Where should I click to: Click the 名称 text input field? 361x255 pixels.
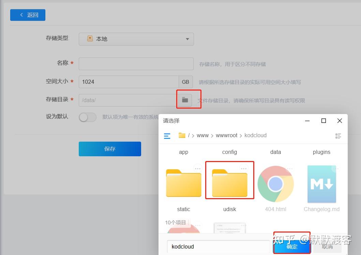tap(136, 63)
